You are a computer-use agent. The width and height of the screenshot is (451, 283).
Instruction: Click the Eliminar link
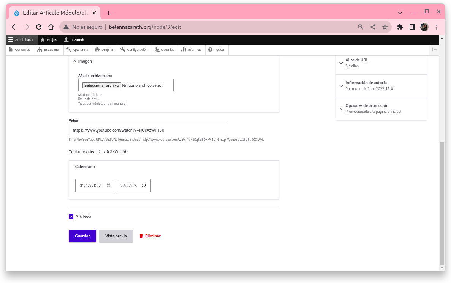(x=150, y=236)
